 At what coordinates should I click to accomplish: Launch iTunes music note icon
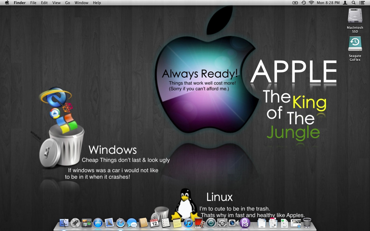188,223
